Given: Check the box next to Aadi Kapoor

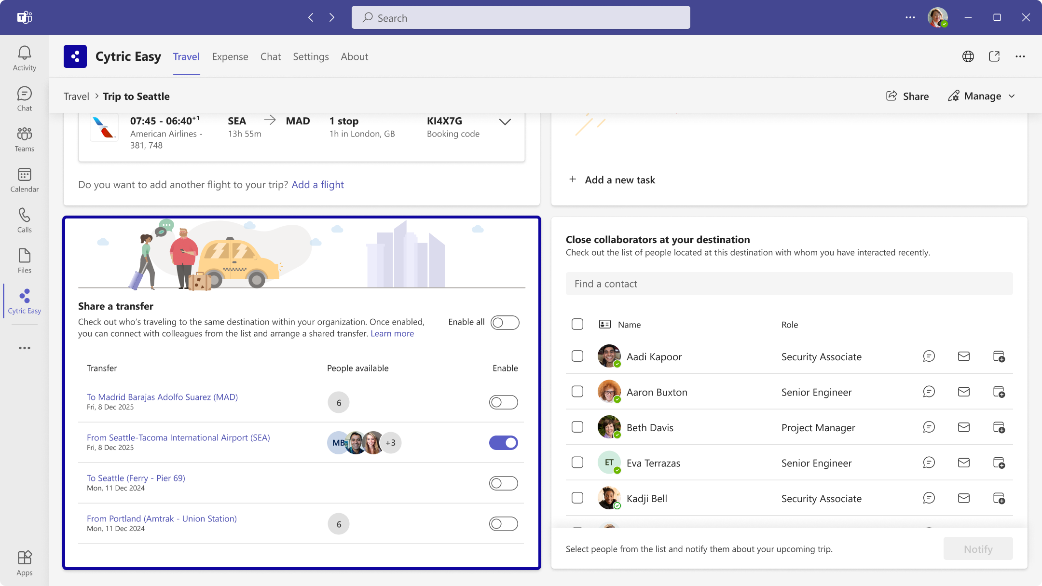Looking at the screenshot, I should 577,356.
